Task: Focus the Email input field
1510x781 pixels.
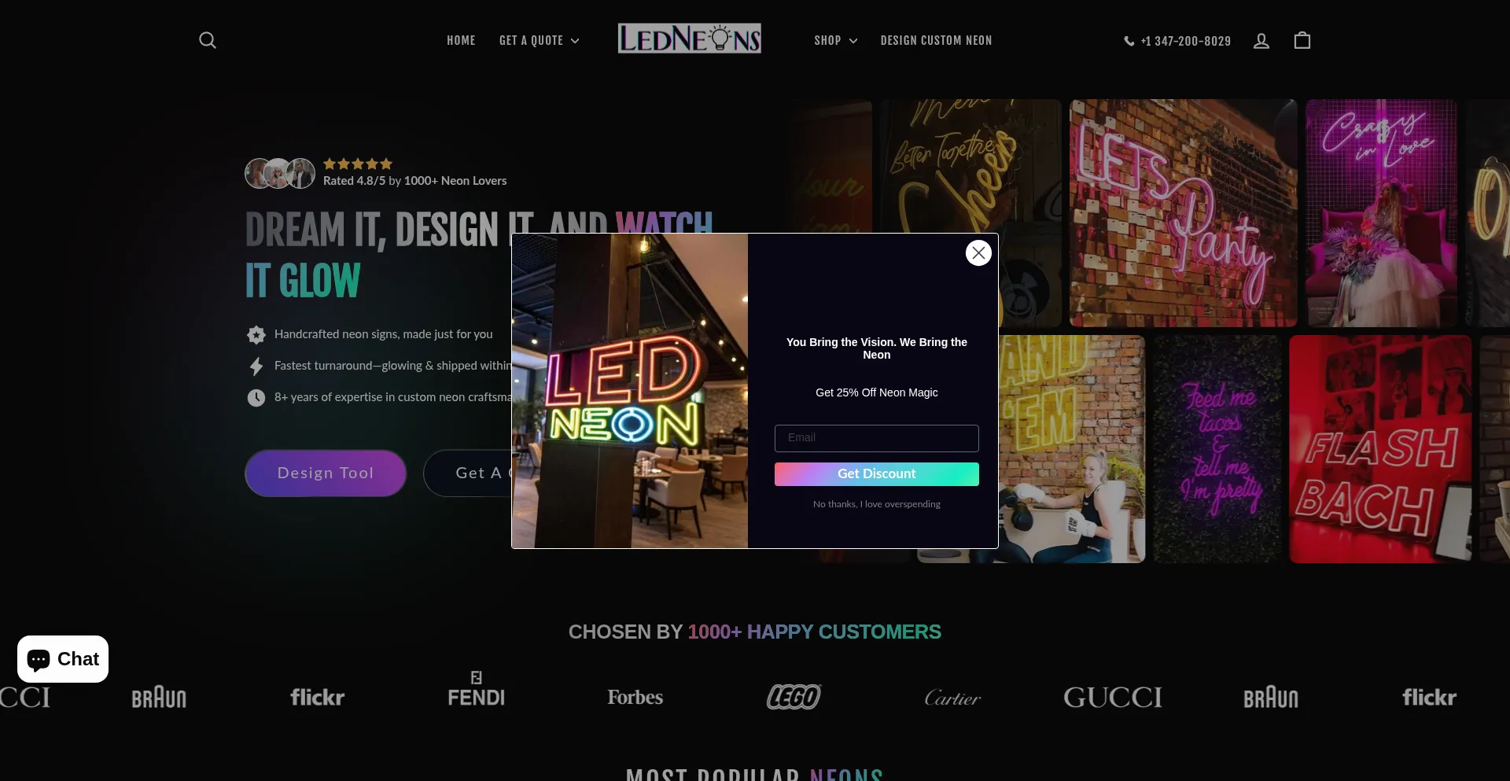Action: [877, 438]
